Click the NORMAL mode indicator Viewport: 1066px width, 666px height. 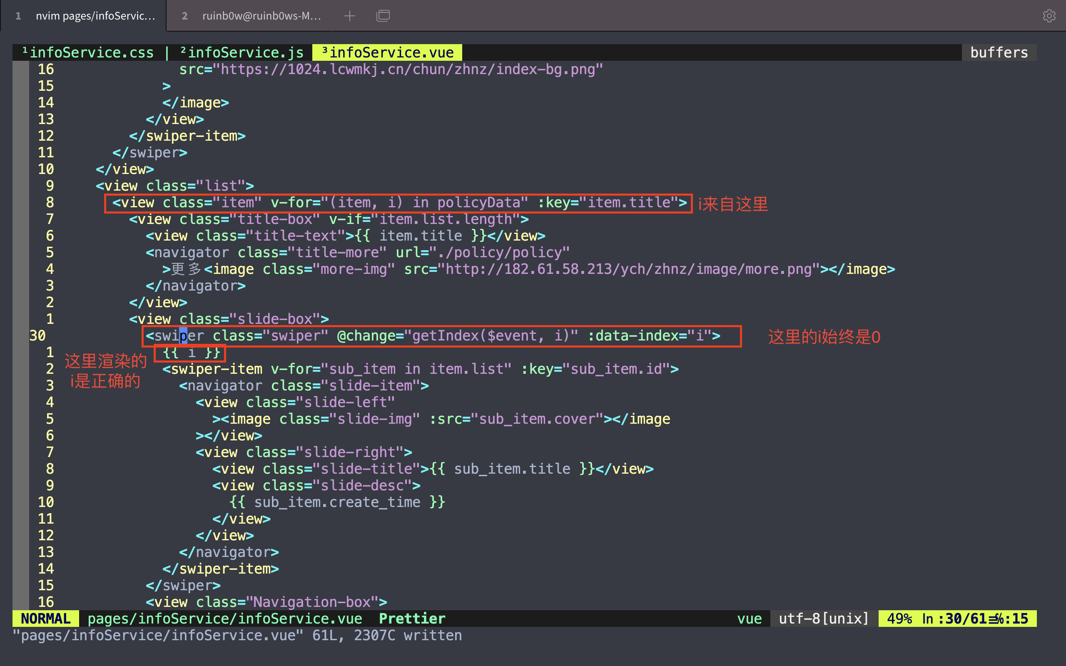(x=45, y=619)
